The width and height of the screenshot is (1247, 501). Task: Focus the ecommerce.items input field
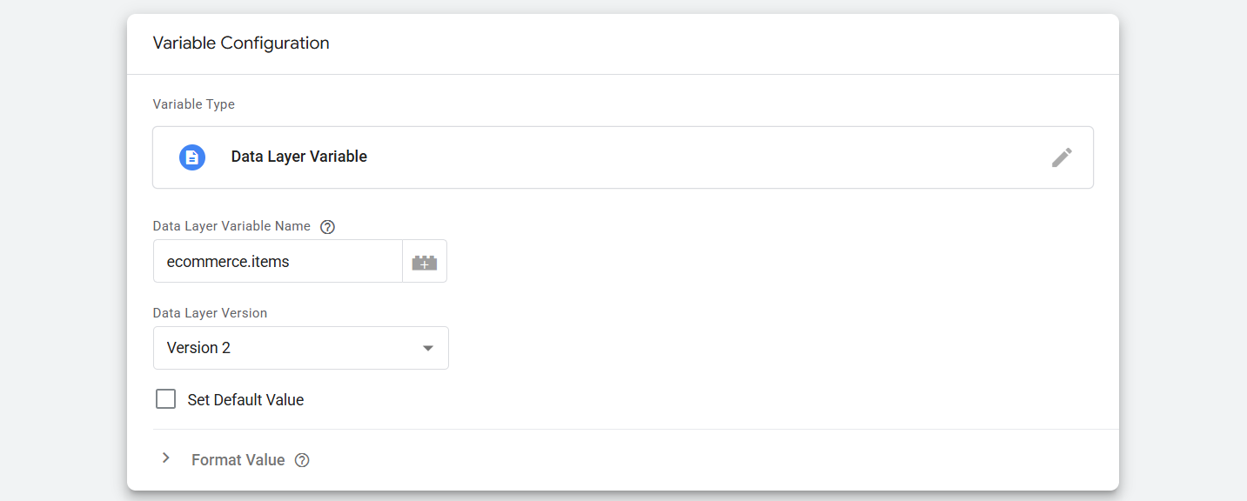(277, 262)
